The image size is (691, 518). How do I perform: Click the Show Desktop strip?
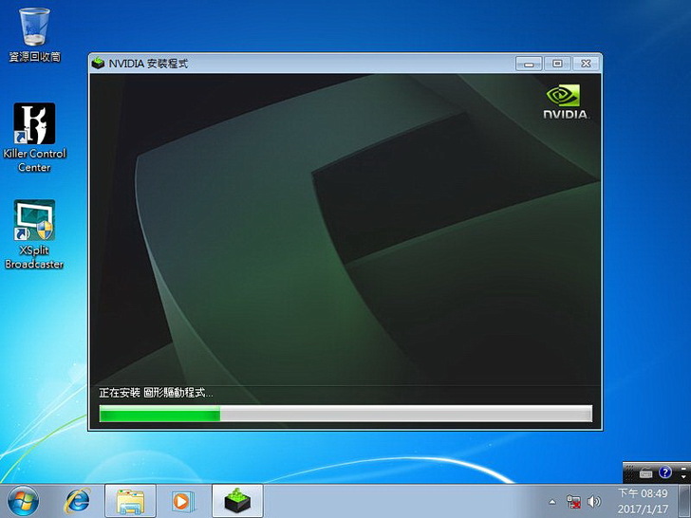click(x=684, y=501)
